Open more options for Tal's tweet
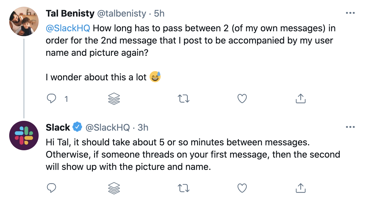This screenshot has height=203, width=366. pos(350,13)
